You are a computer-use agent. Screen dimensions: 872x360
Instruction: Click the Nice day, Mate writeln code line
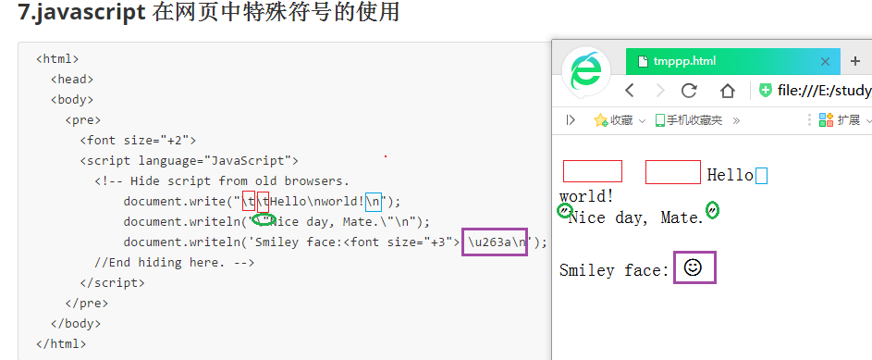(x=276, y=221)
